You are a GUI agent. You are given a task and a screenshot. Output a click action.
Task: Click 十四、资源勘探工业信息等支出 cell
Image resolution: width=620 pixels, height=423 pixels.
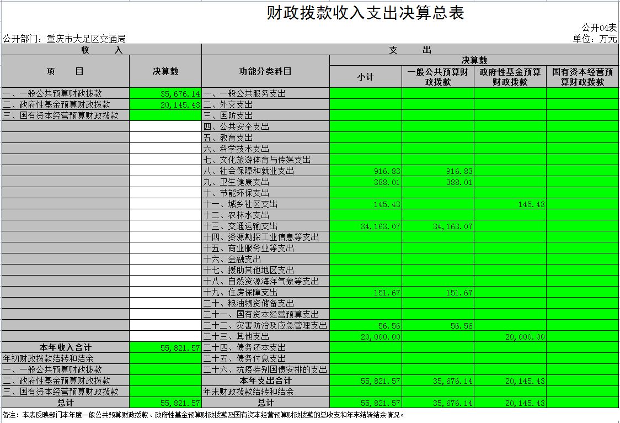265,237
